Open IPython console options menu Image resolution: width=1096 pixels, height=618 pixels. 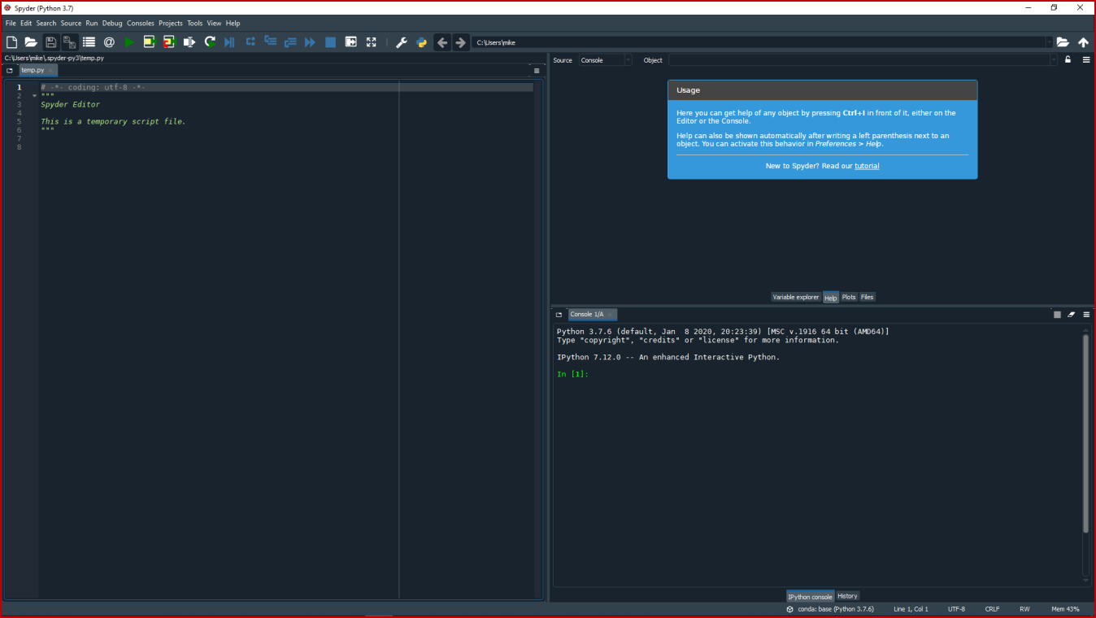click(x=1086, y=315)
